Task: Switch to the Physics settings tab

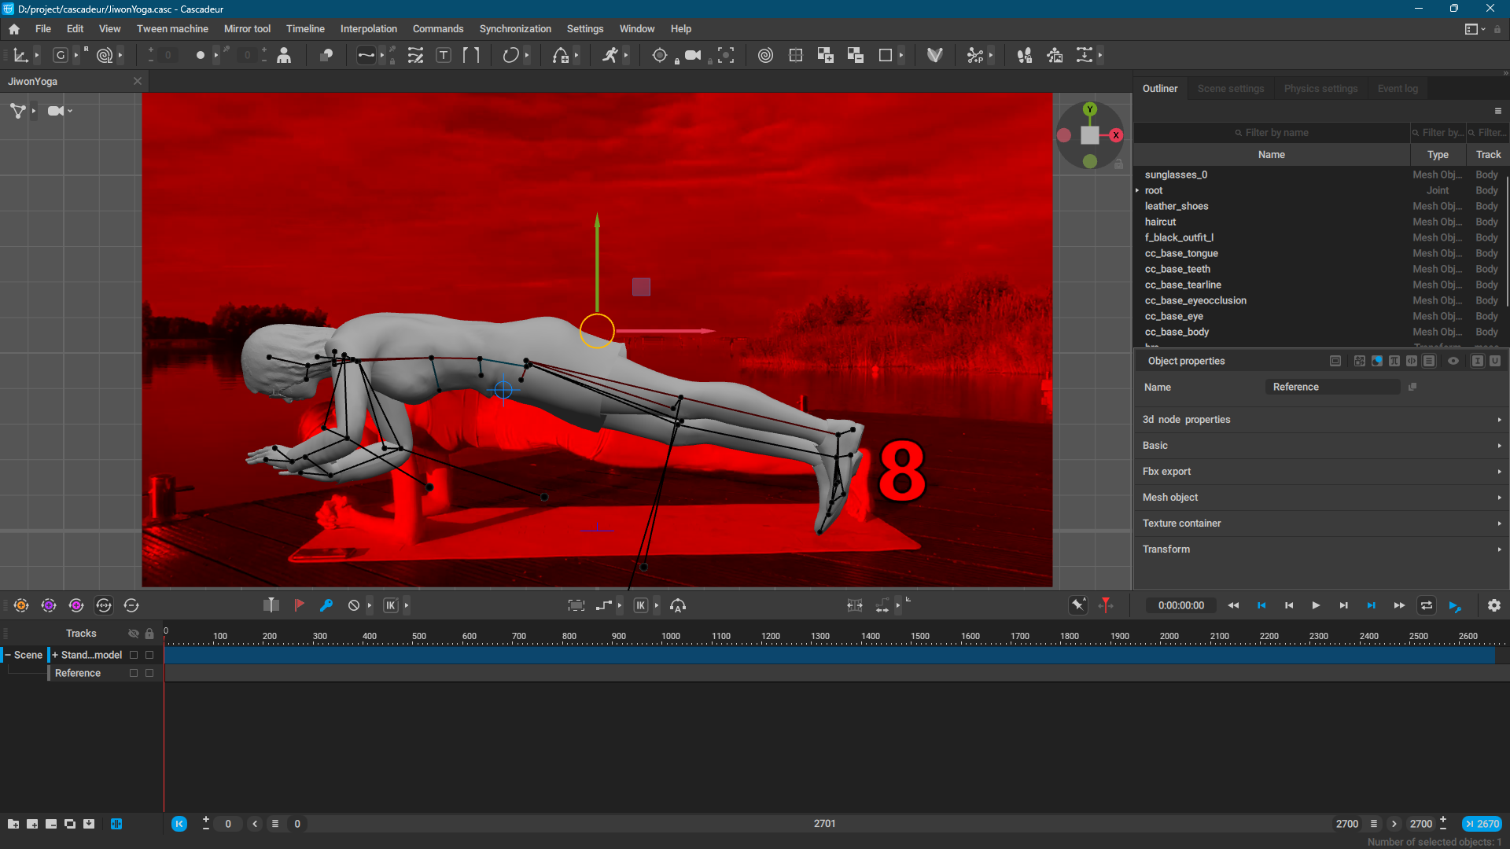Action: pos(1320,88)
